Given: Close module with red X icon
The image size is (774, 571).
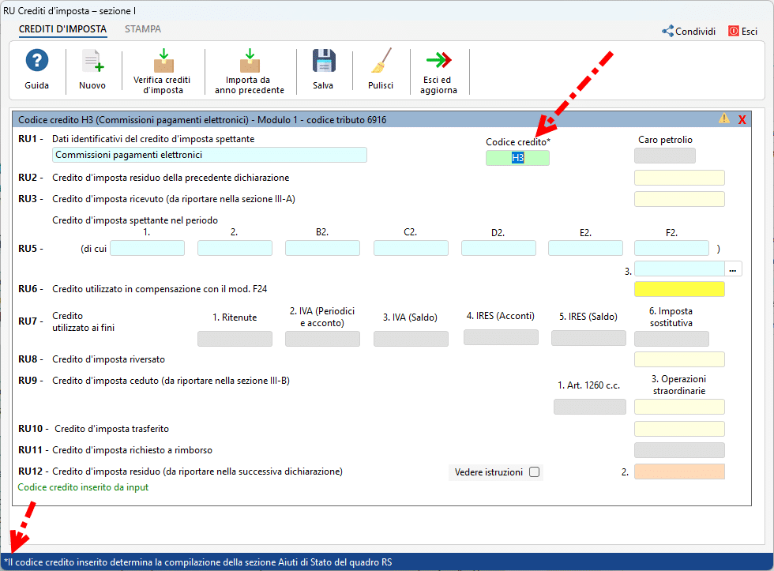Looking at the screenshot, I should [x=742, y=119].
